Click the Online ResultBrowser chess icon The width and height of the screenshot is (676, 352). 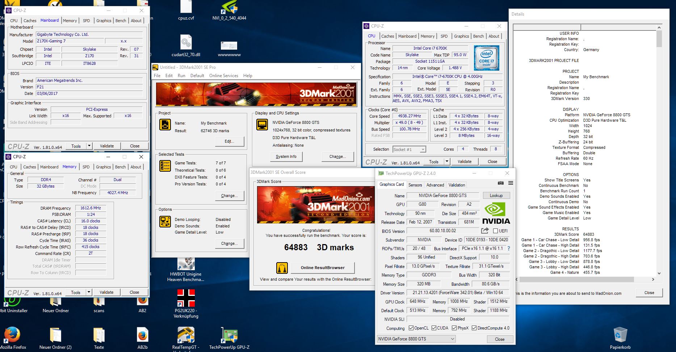pyautogui.click(x=282, y=268)
